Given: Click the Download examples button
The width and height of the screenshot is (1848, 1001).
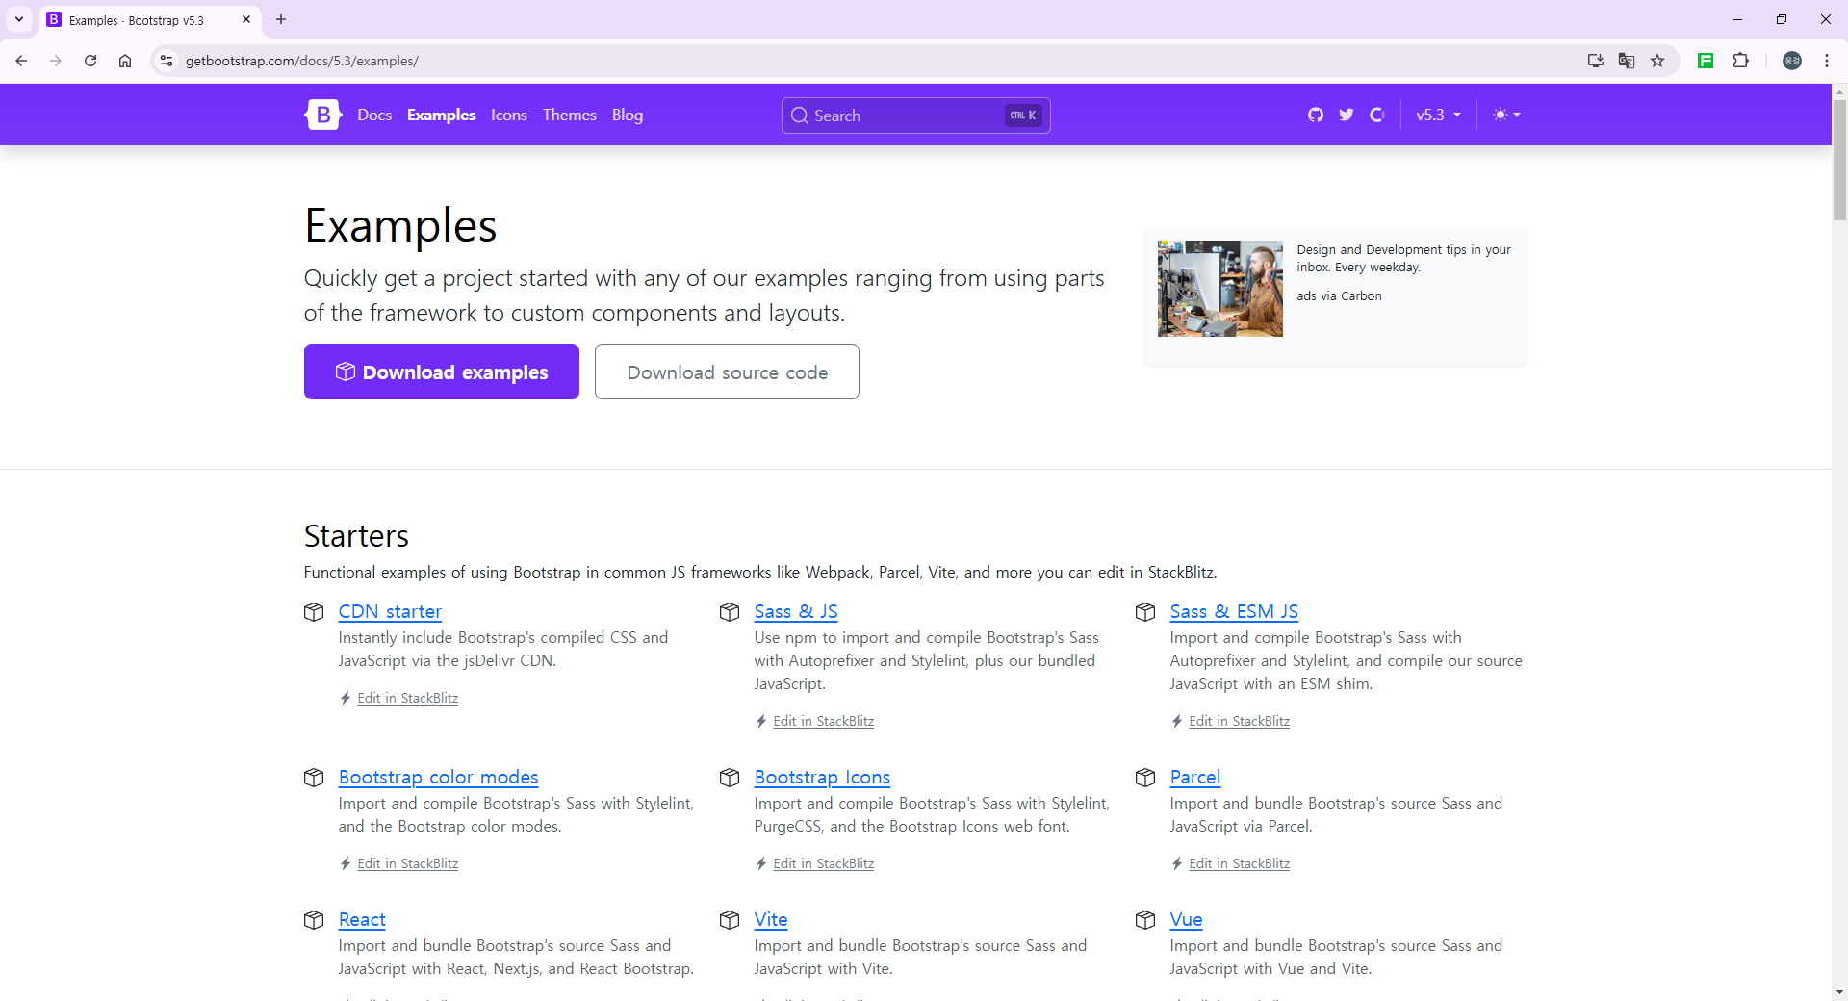Looking at the screenshot, I should click(442, 372).
